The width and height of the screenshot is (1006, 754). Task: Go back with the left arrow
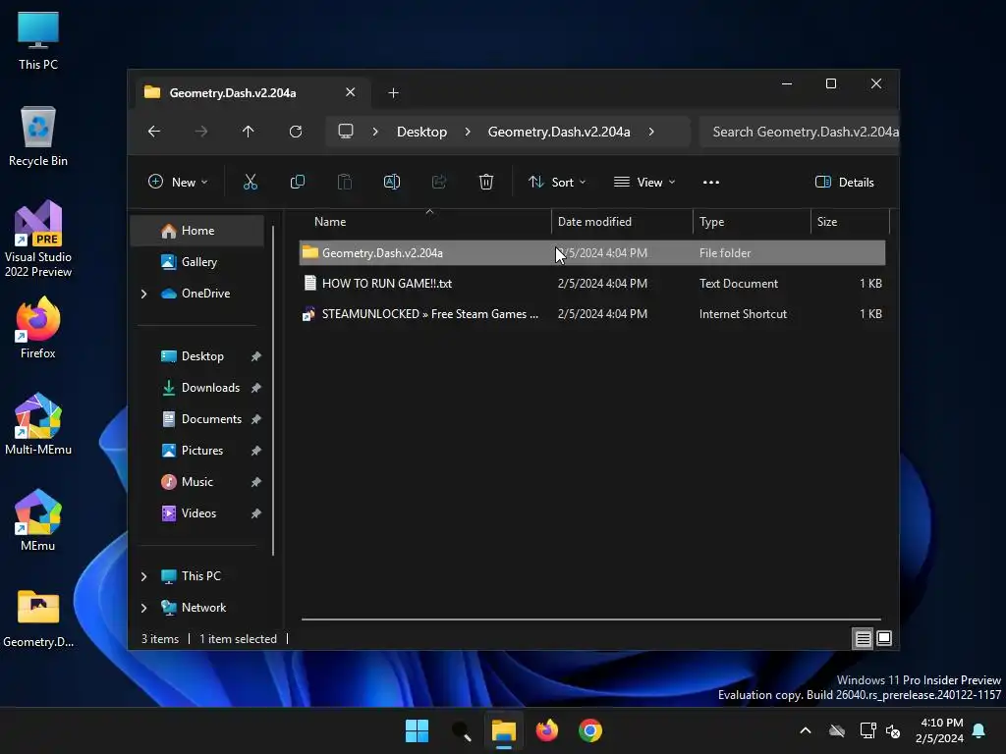pos(154,132)
